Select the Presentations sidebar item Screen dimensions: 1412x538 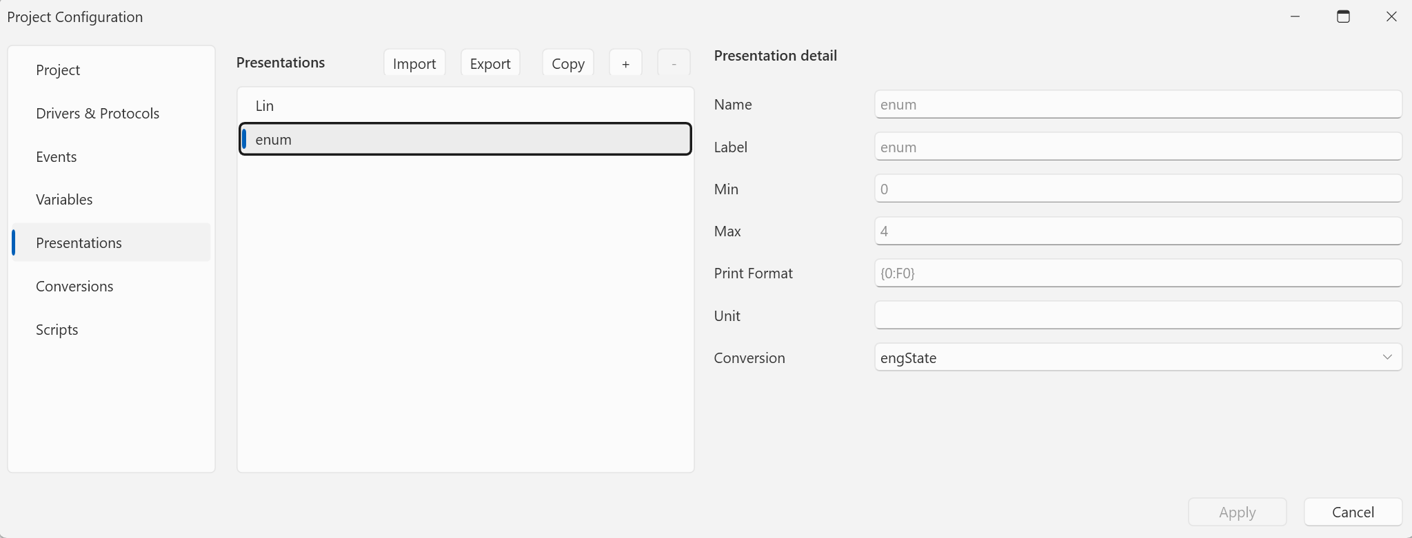tap(111, 242)
